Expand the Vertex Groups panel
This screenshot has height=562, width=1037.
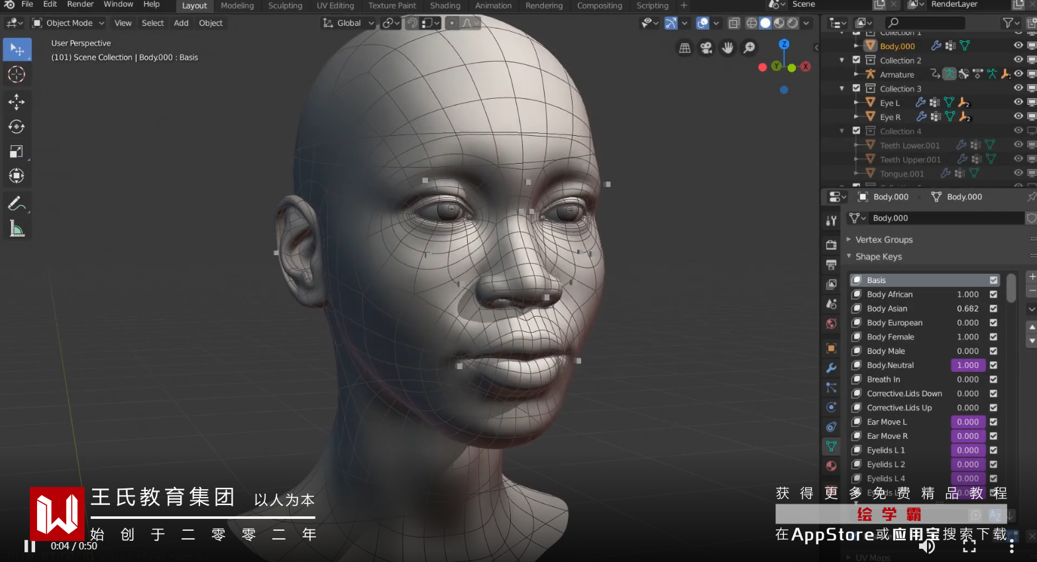[849, 239]
